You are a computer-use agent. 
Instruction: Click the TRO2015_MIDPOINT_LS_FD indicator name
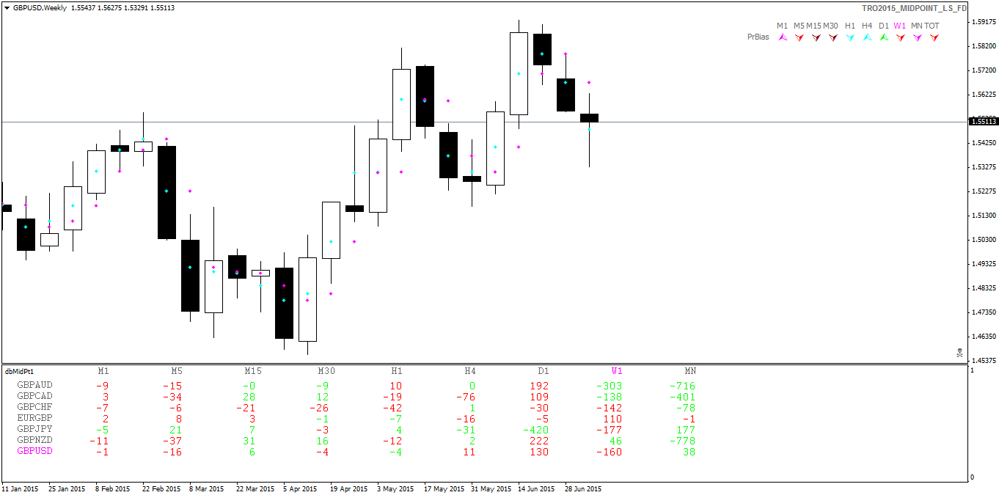[x=915, y=7]
